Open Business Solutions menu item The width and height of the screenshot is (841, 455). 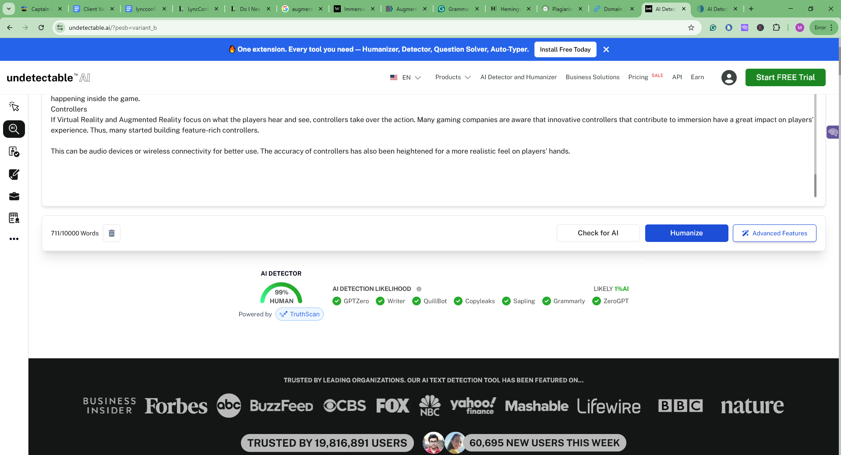(x=592, y=77)
